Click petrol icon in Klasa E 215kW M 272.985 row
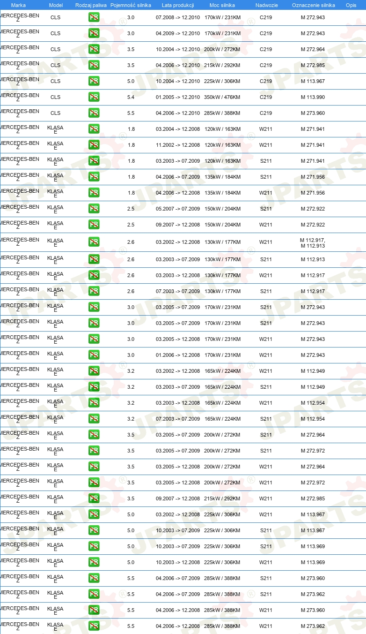This screenshot has height=634, width=366. [94, 498]
